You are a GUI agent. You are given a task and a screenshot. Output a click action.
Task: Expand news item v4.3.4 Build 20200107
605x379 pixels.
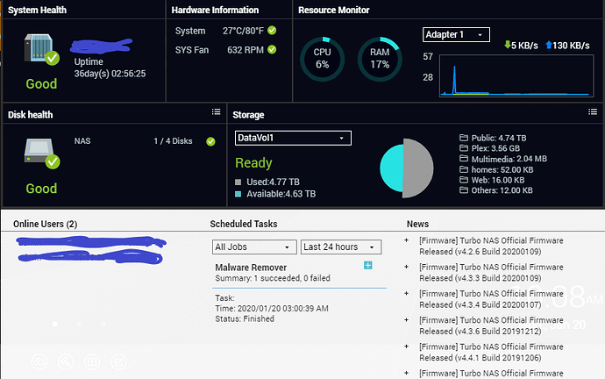point(406,294)
